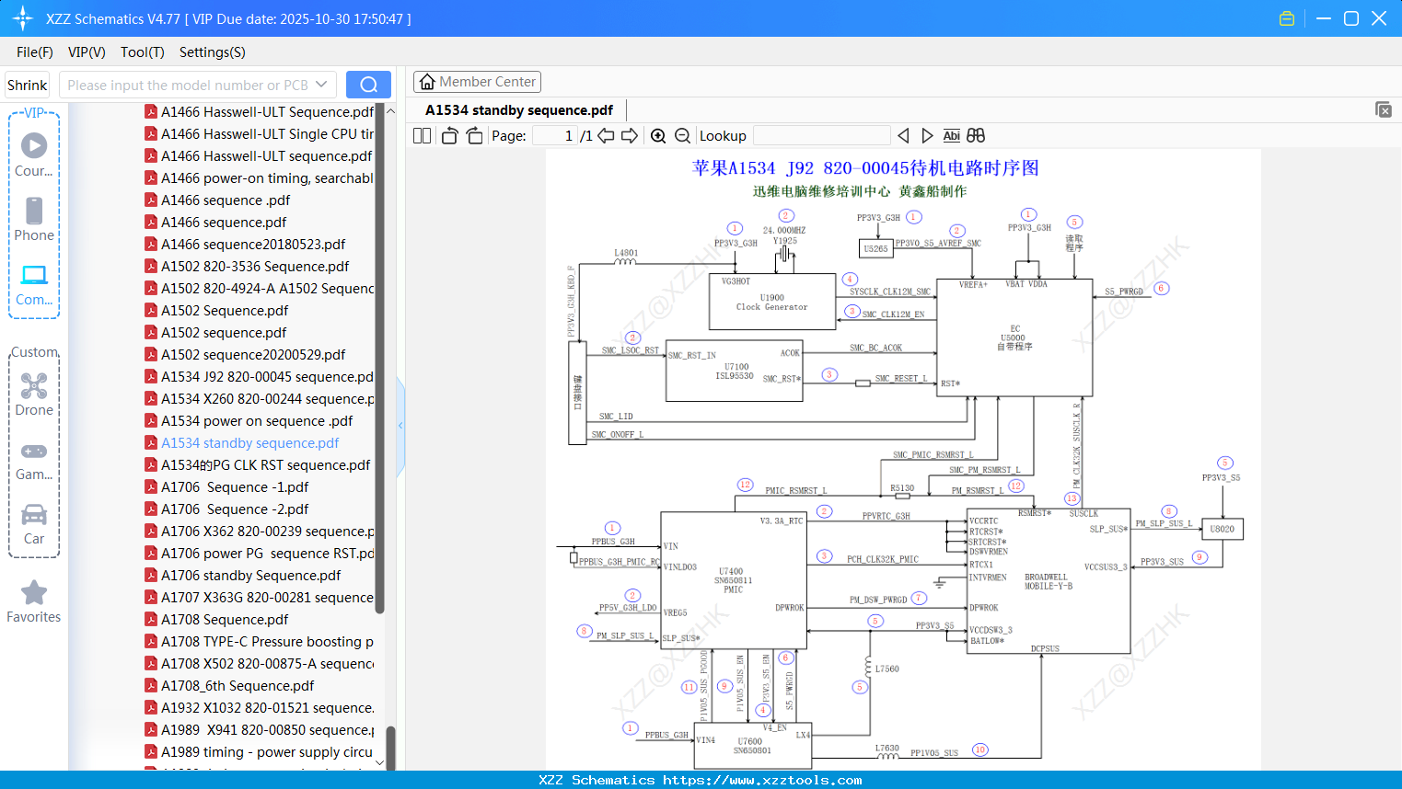Image resolution: width=1402 pixels, height=789 pixels.
Task: Click the blue search button
Action: [x=368, y=85]
